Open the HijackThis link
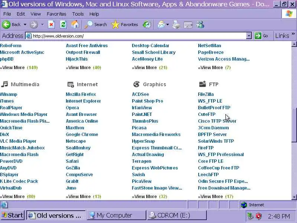Image resolution: width=297 pixels, height=223 pixels. pyautogui.click(x=77, y=59)
